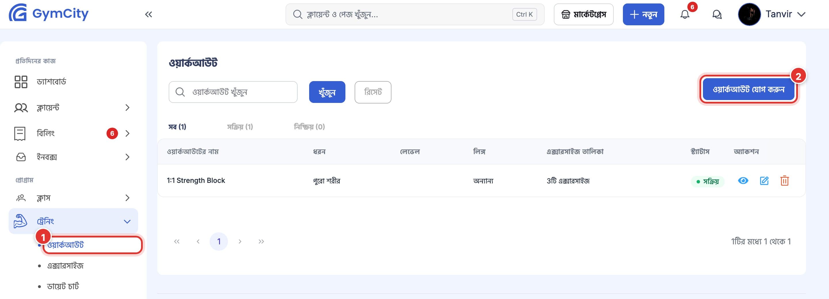Focus the ক্লায়েন্ট ও পেজ খুঁজুন search field

[415, 14]
